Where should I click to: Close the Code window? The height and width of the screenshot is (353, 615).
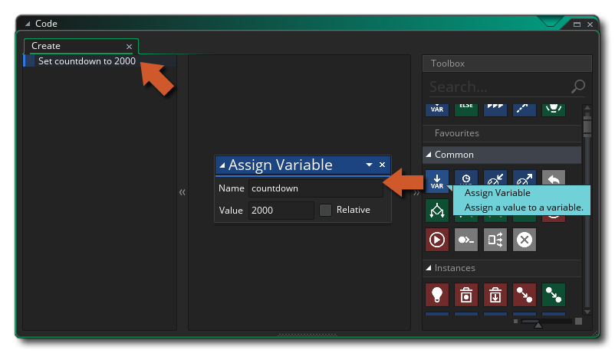(x=590, y=25)
